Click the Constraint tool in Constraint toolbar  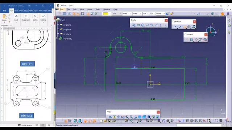191,40
